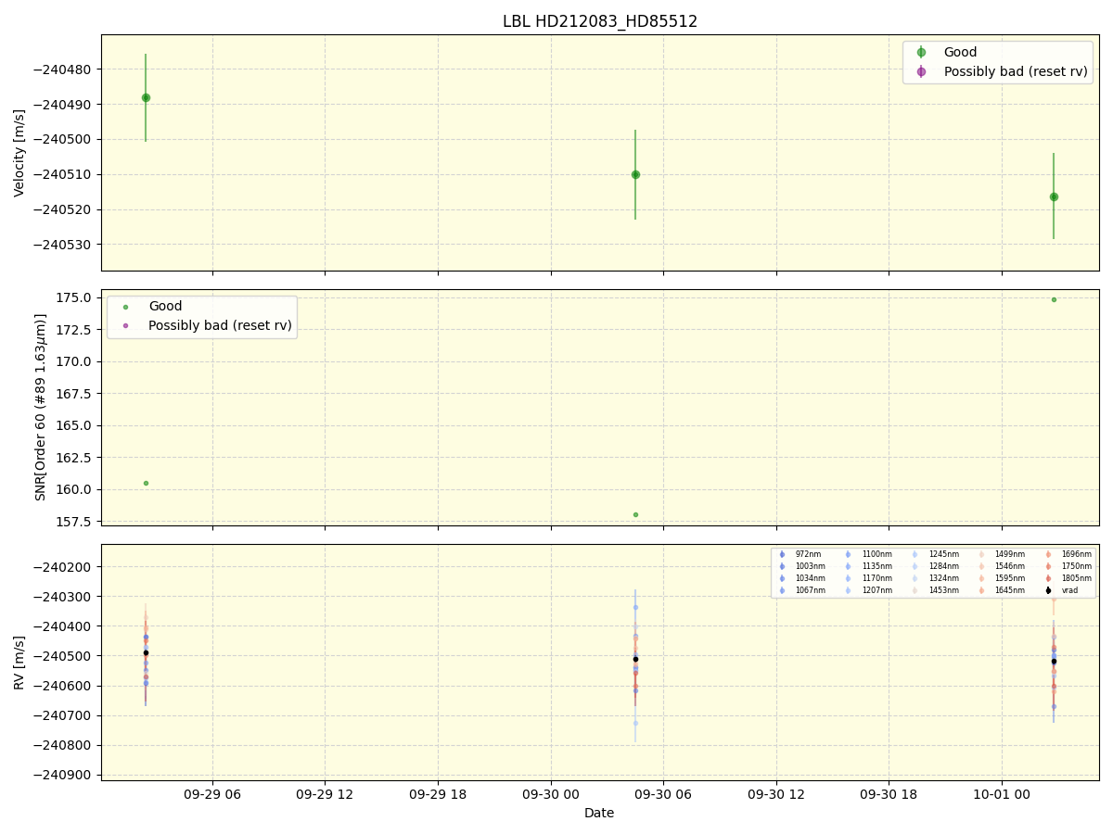Click the lowest SNR point near 158
1113x834 pixels.
tap(635, 514)
